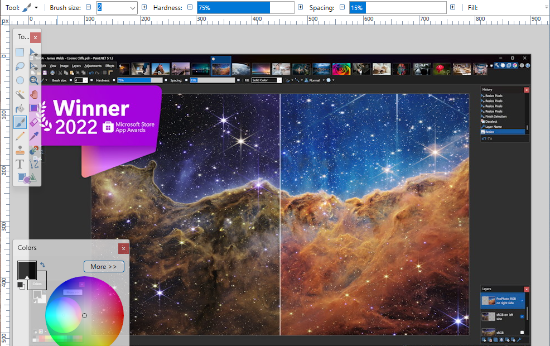Select the Magic Wand tool

(20, 94)
